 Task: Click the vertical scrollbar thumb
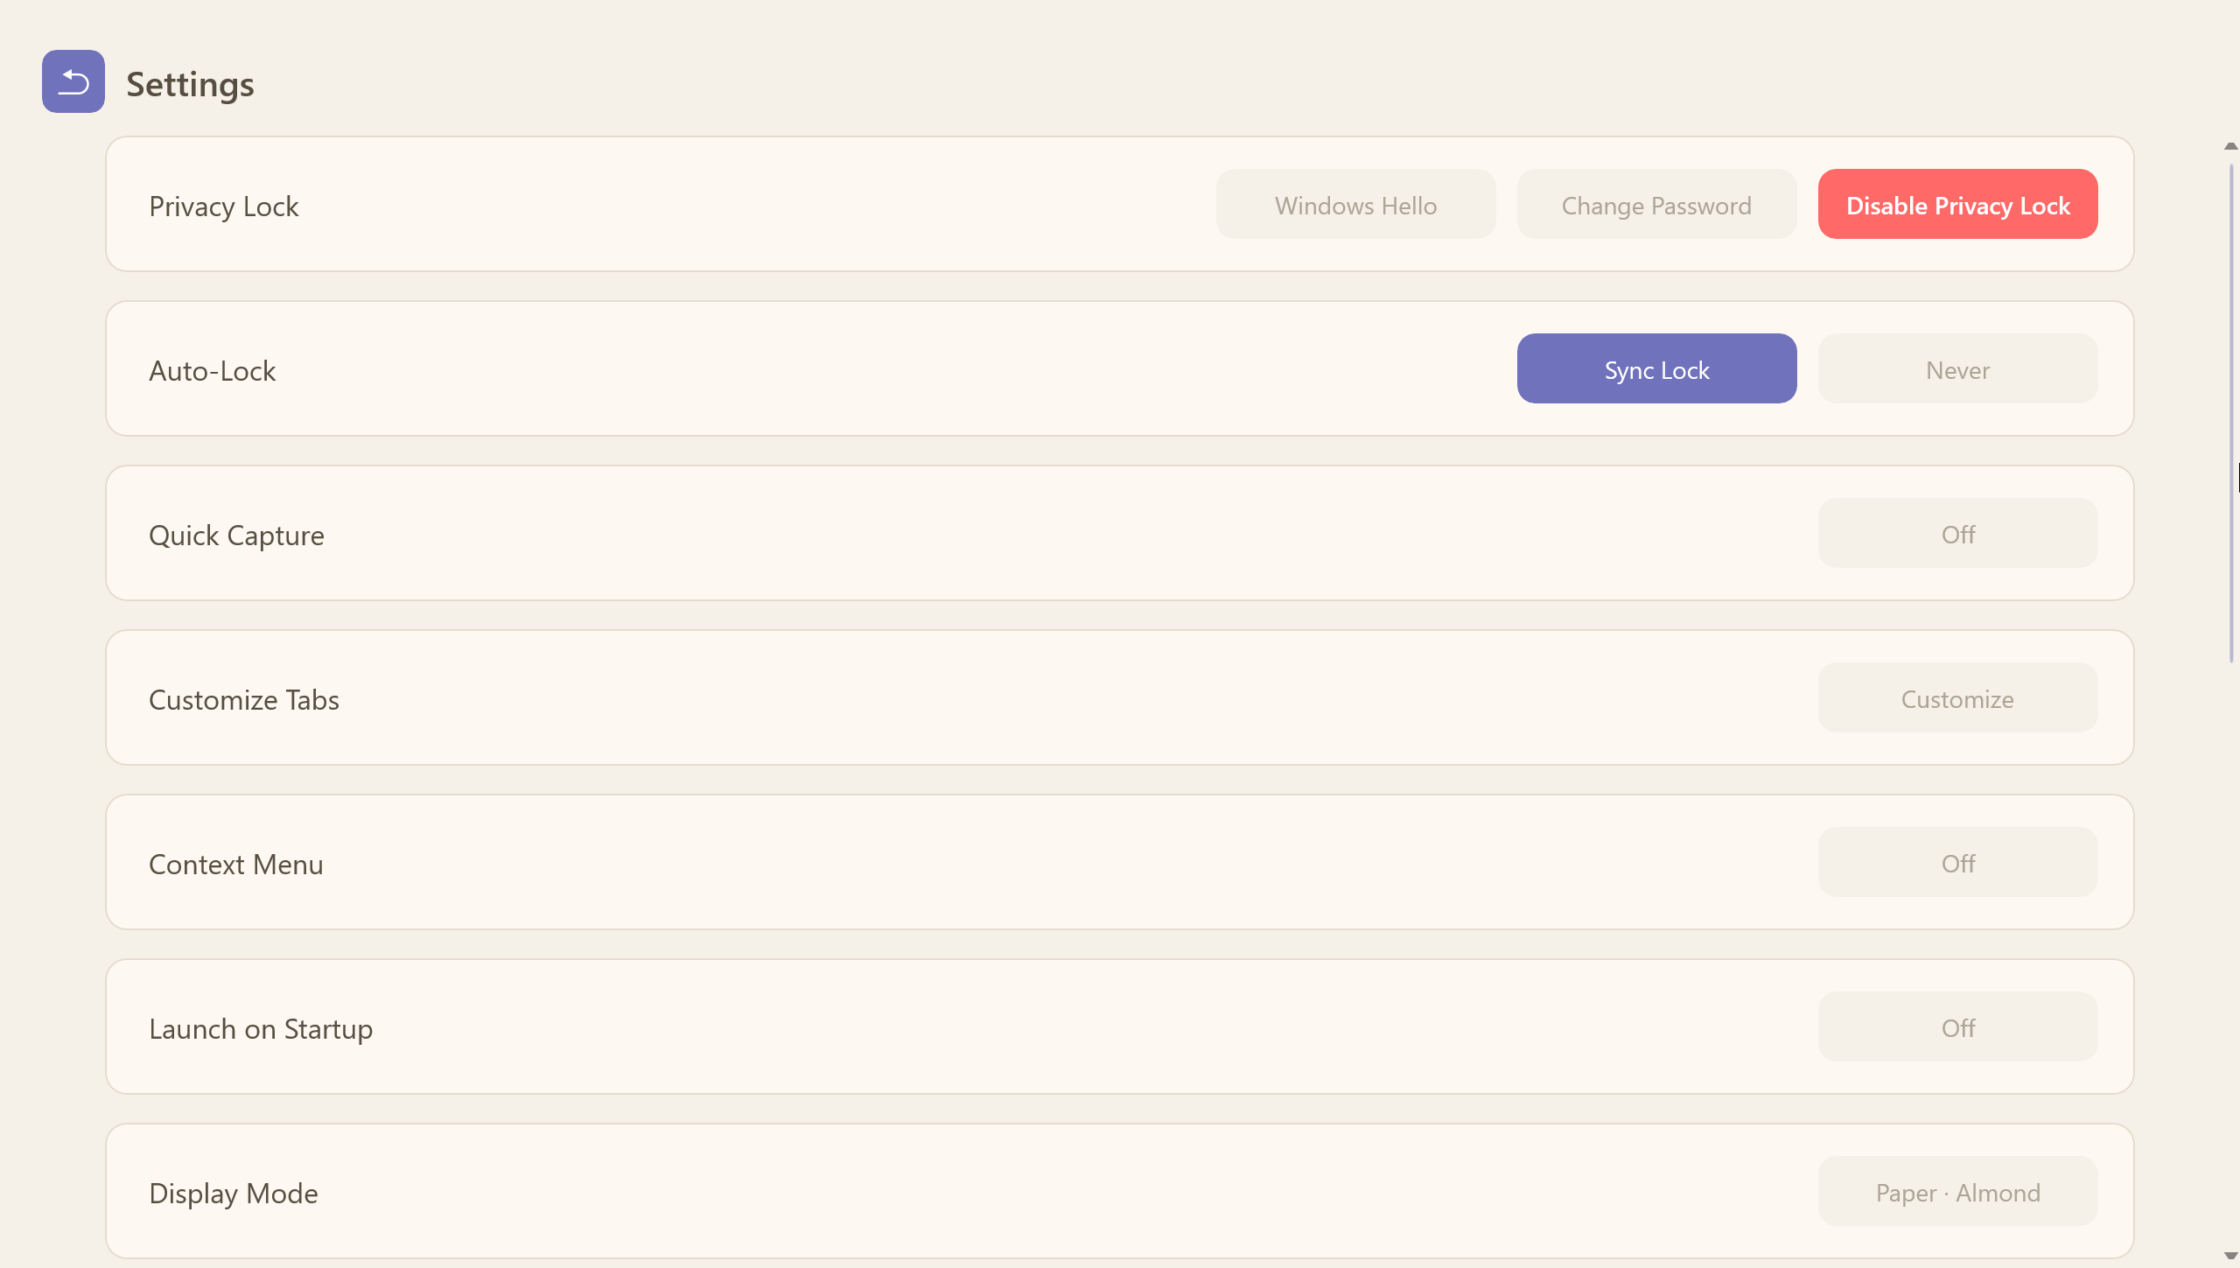click(2231, 413)
